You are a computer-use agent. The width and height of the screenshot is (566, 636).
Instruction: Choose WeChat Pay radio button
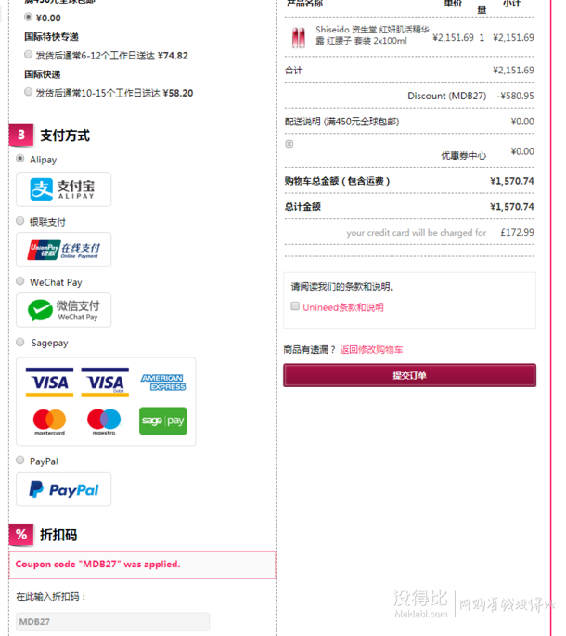19,281
